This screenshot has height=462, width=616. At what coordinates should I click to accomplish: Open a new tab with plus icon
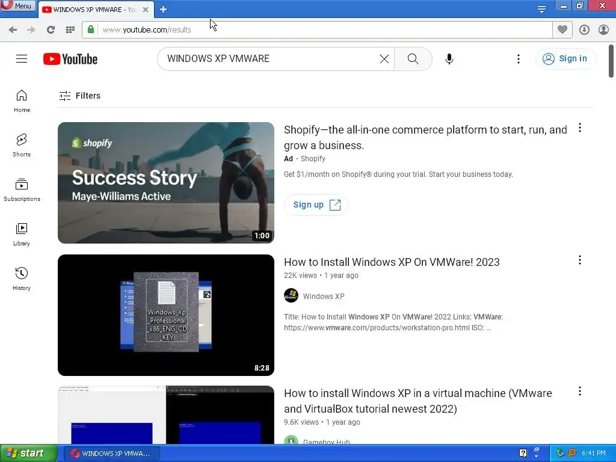(x=164, y=10)
